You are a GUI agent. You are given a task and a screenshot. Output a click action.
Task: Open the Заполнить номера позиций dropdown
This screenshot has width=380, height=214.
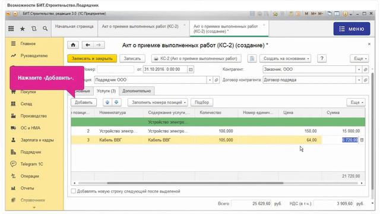[x=158, y=102]
